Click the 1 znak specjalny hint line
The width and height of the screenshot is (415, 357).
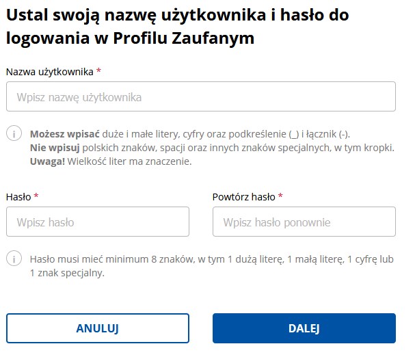[67, 273]
